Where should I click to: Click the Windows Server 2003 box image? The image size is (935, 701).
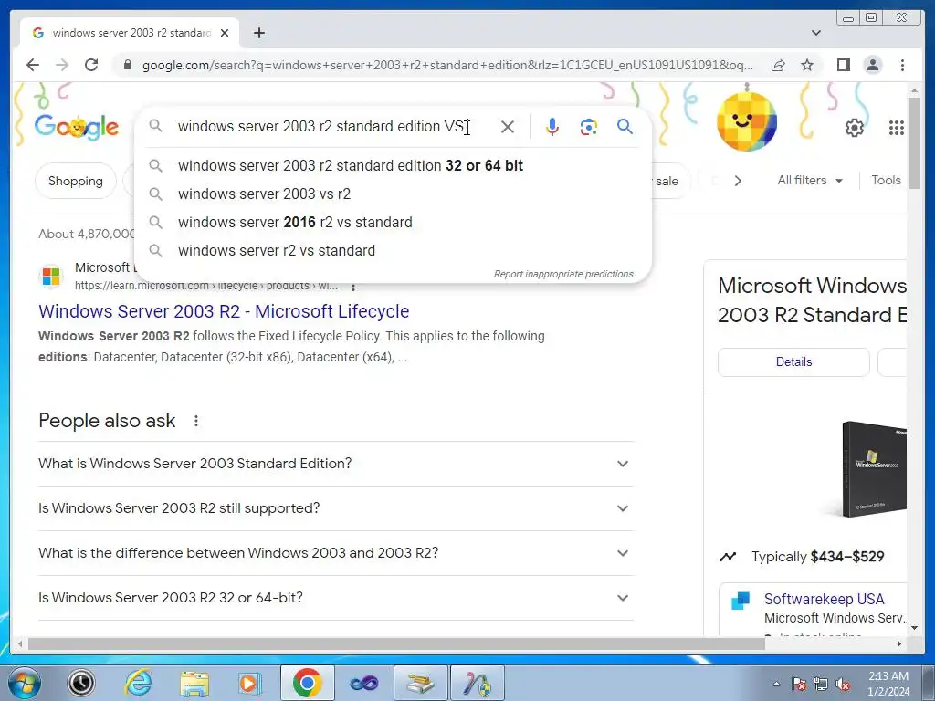coord(873,470)
